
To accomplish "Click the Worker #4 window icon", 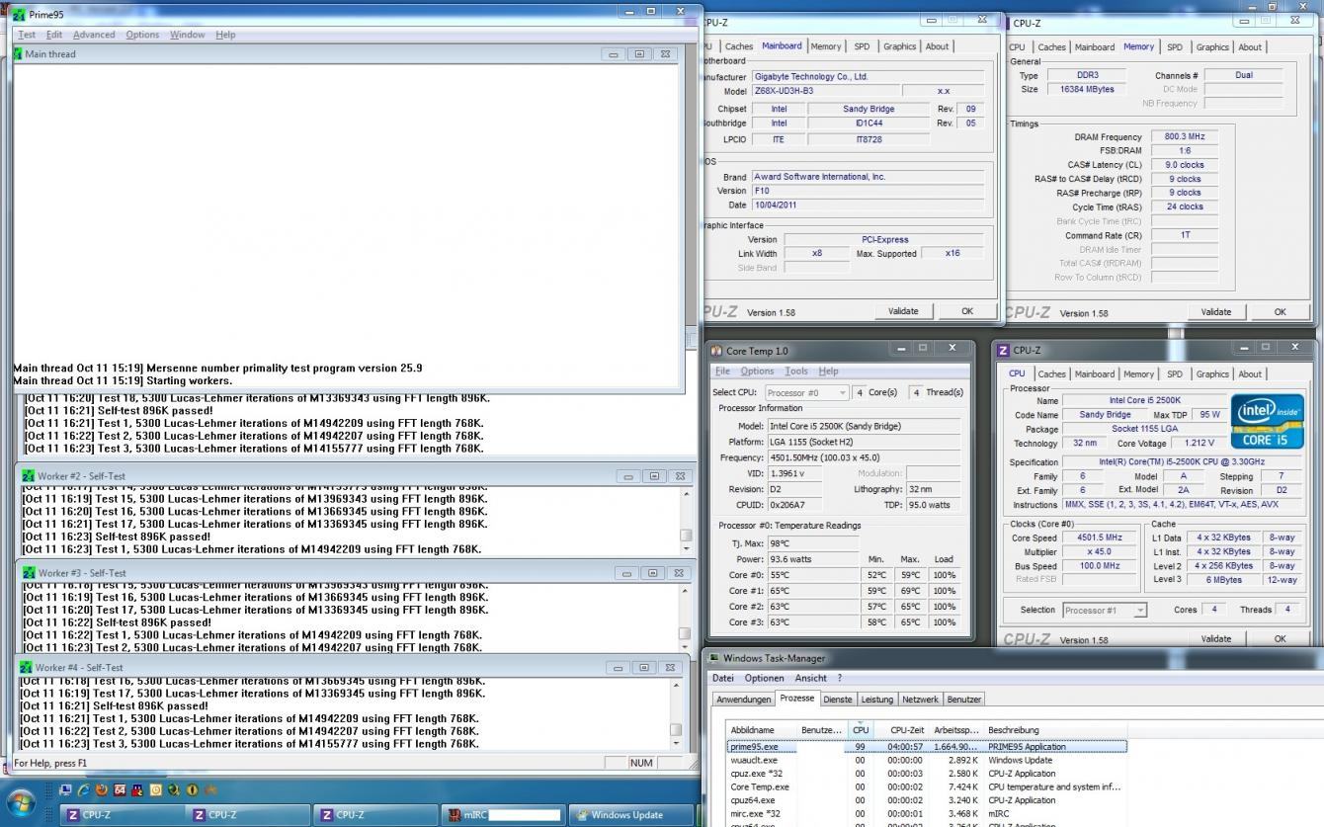I will click(x=26, y=668).
